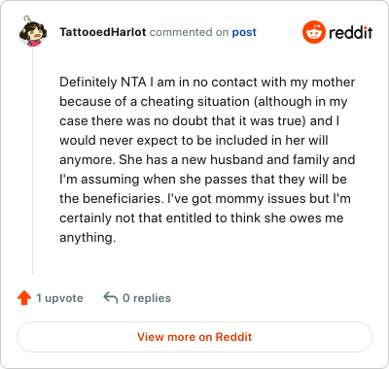Screen dimensions: 389x369
Task: Click the vertical thread line below avatar
Action: pyautogui.click(x=32, y=161)
